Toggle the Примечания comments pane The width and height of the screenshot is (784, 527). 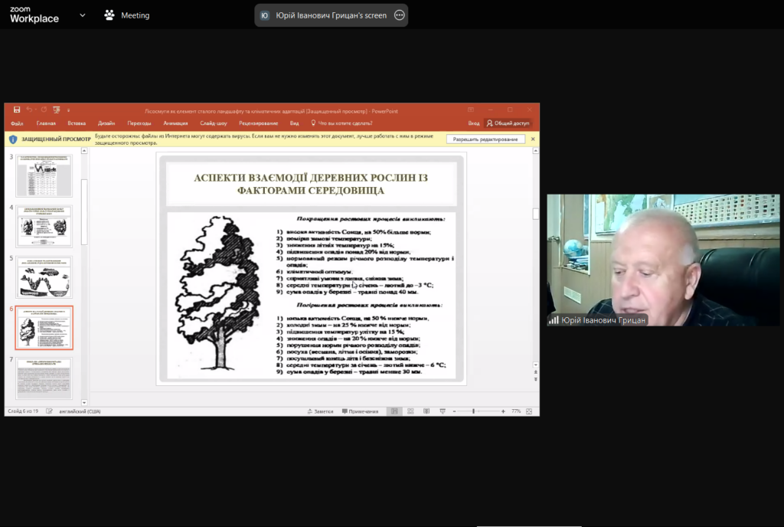(360, 411)
